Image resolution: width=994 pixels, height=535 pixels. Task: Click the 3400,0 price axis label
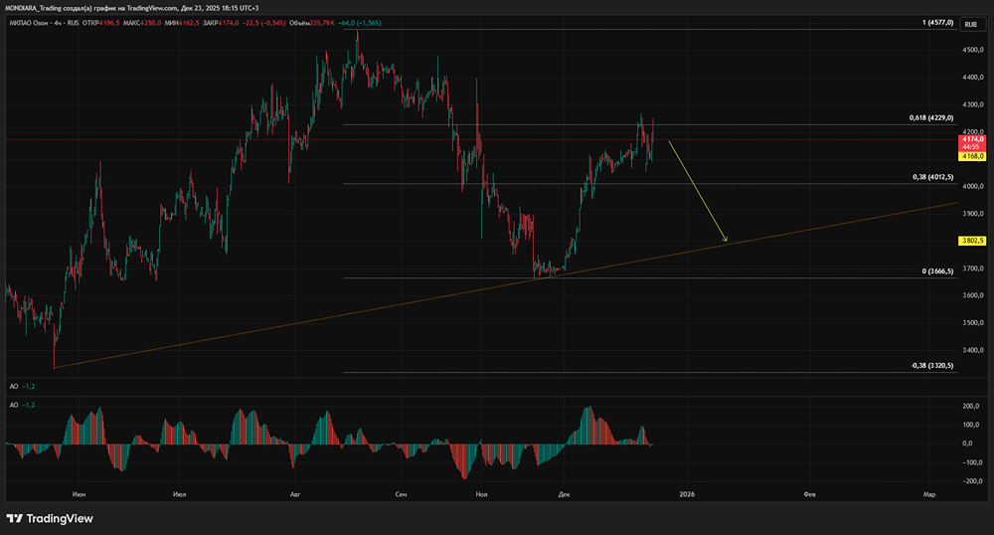tap(972, 350)
